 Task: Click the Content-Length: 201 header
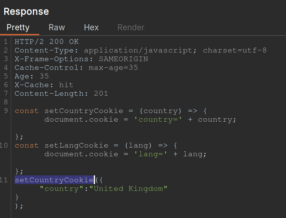(61, 94)
